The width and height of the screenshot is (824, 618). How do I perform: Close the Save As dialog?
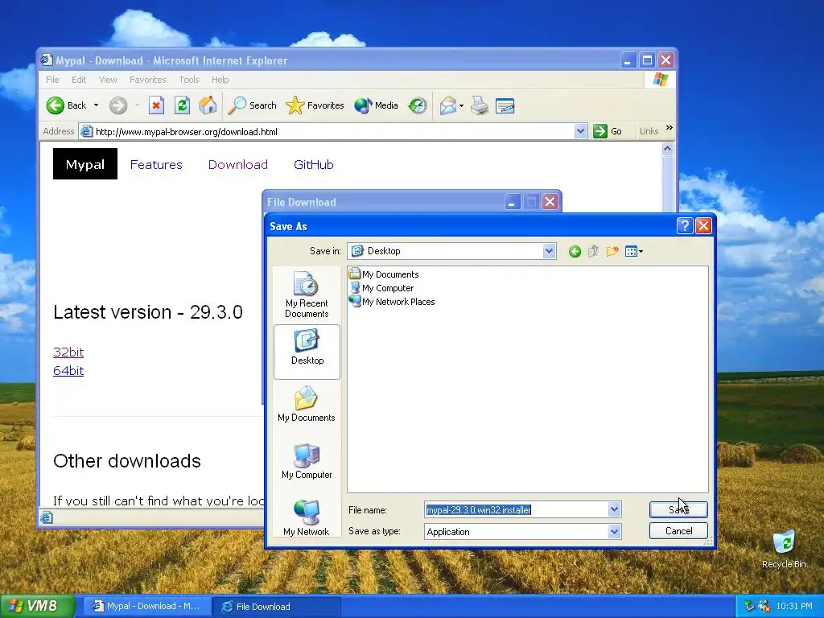click(x=703, y=226)
